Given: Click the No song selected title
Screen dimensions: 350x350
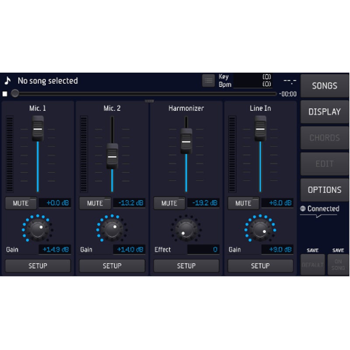Looking at the screenshot, I should [x=48, y=80].
